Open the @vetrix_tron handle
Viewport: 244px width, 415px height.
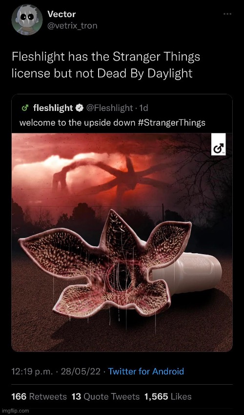click(72, 26)
